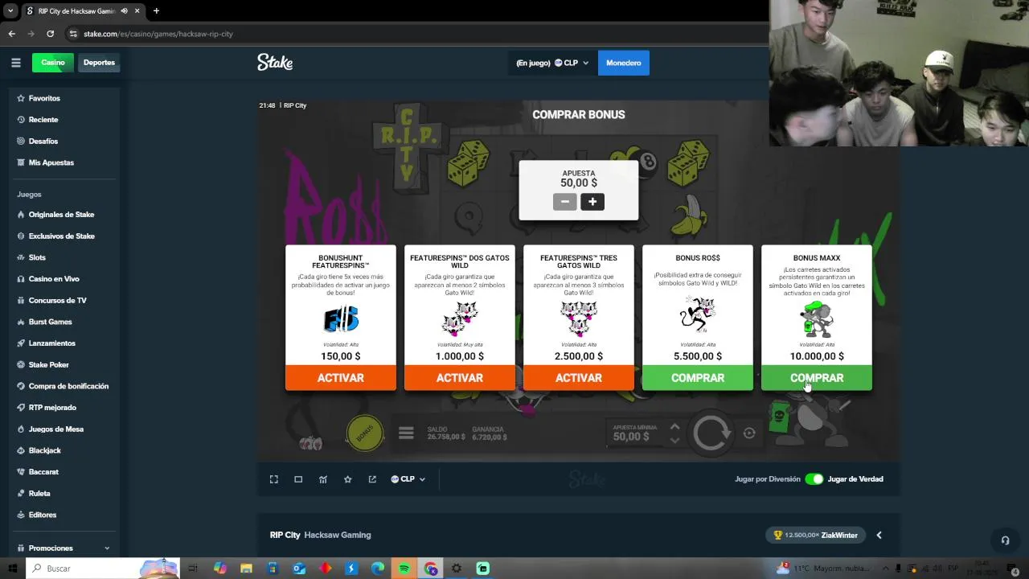Open a new browser tab

(156, 11)
